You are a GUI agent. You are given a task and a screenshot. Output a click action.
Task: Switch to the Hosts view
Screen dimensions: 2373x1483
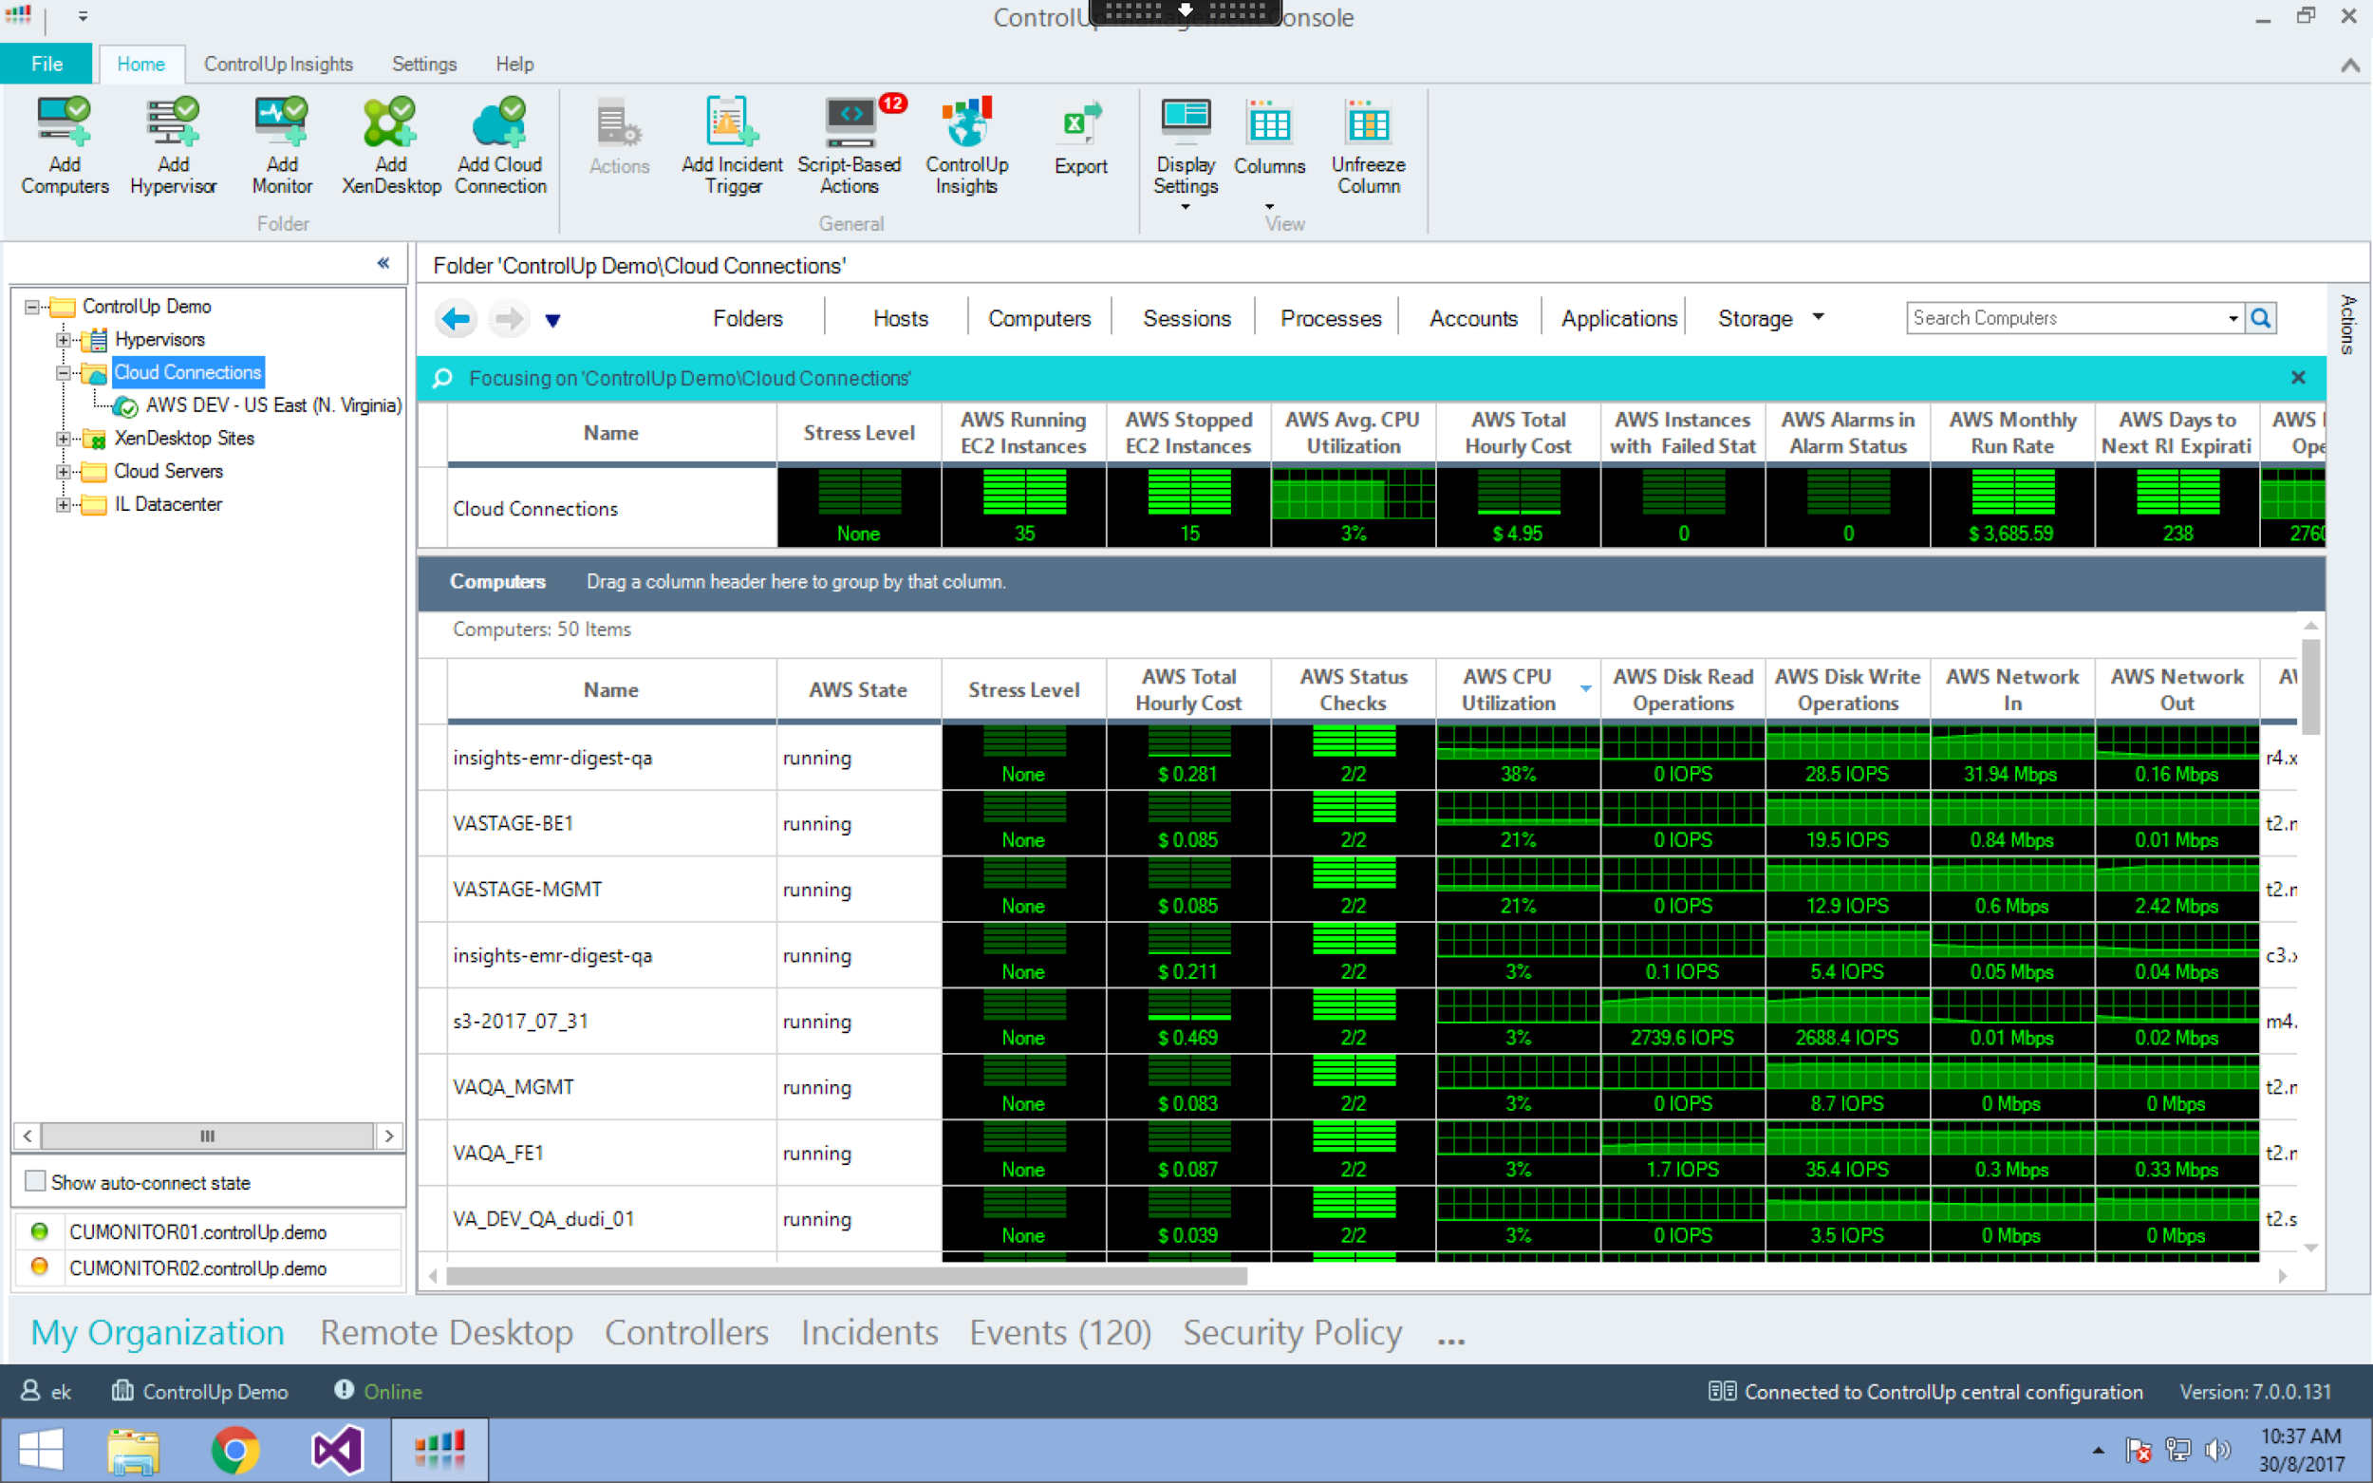tap(900, 318)
